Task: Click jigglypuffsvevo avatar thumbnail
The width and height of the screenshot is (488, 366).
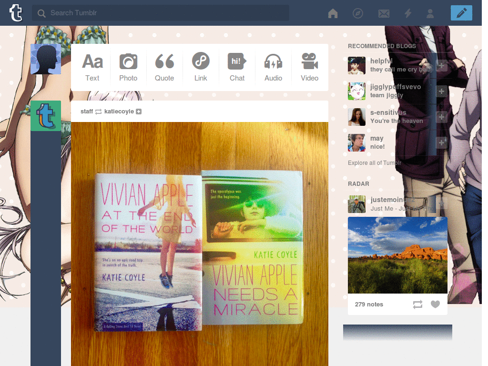Action: [356, 91]
